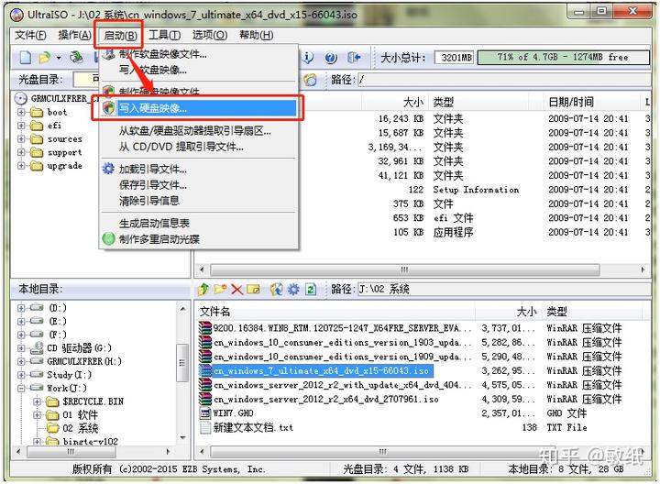Screen dimensions: 660x484
Task: Open the 启动(B) menu
Action: pos(120,36)
